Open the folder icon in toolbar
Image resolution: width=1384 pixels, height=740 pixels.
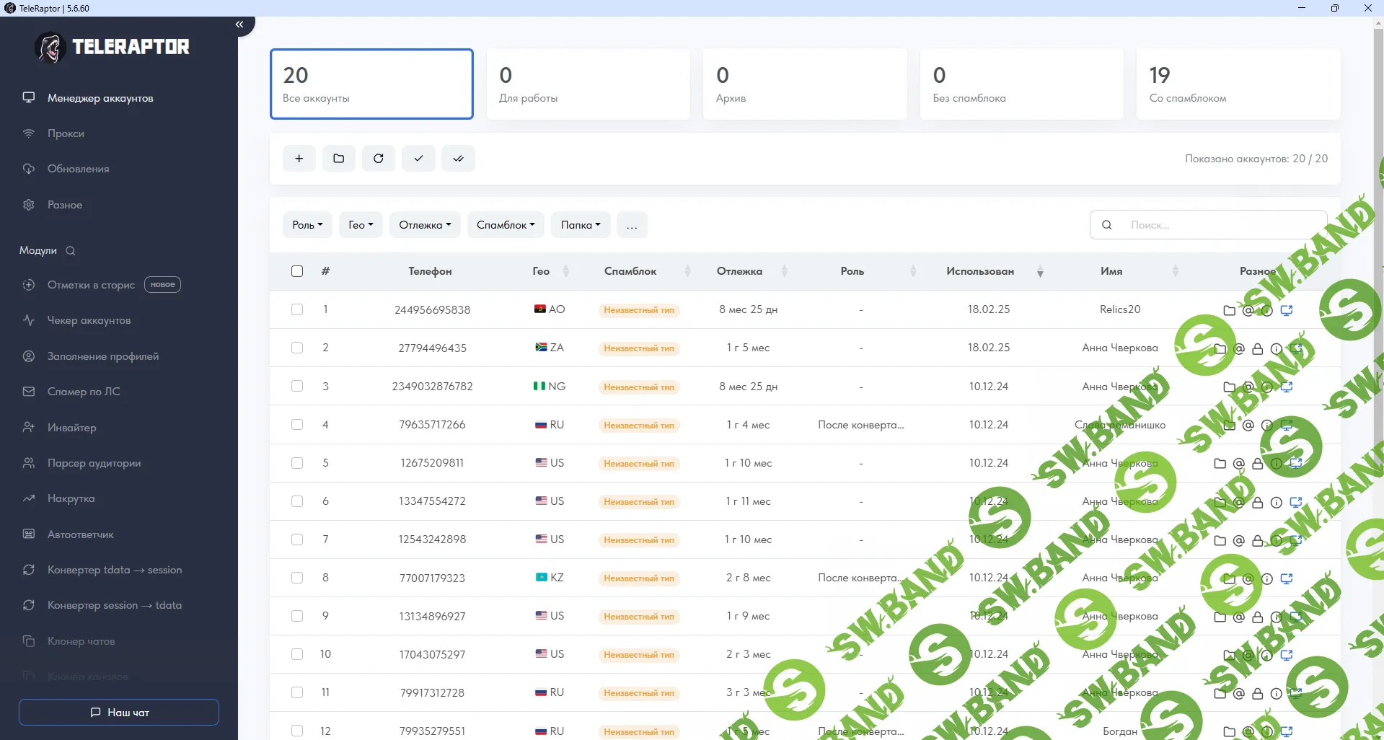pyautogui.click(x=339, y=159)
